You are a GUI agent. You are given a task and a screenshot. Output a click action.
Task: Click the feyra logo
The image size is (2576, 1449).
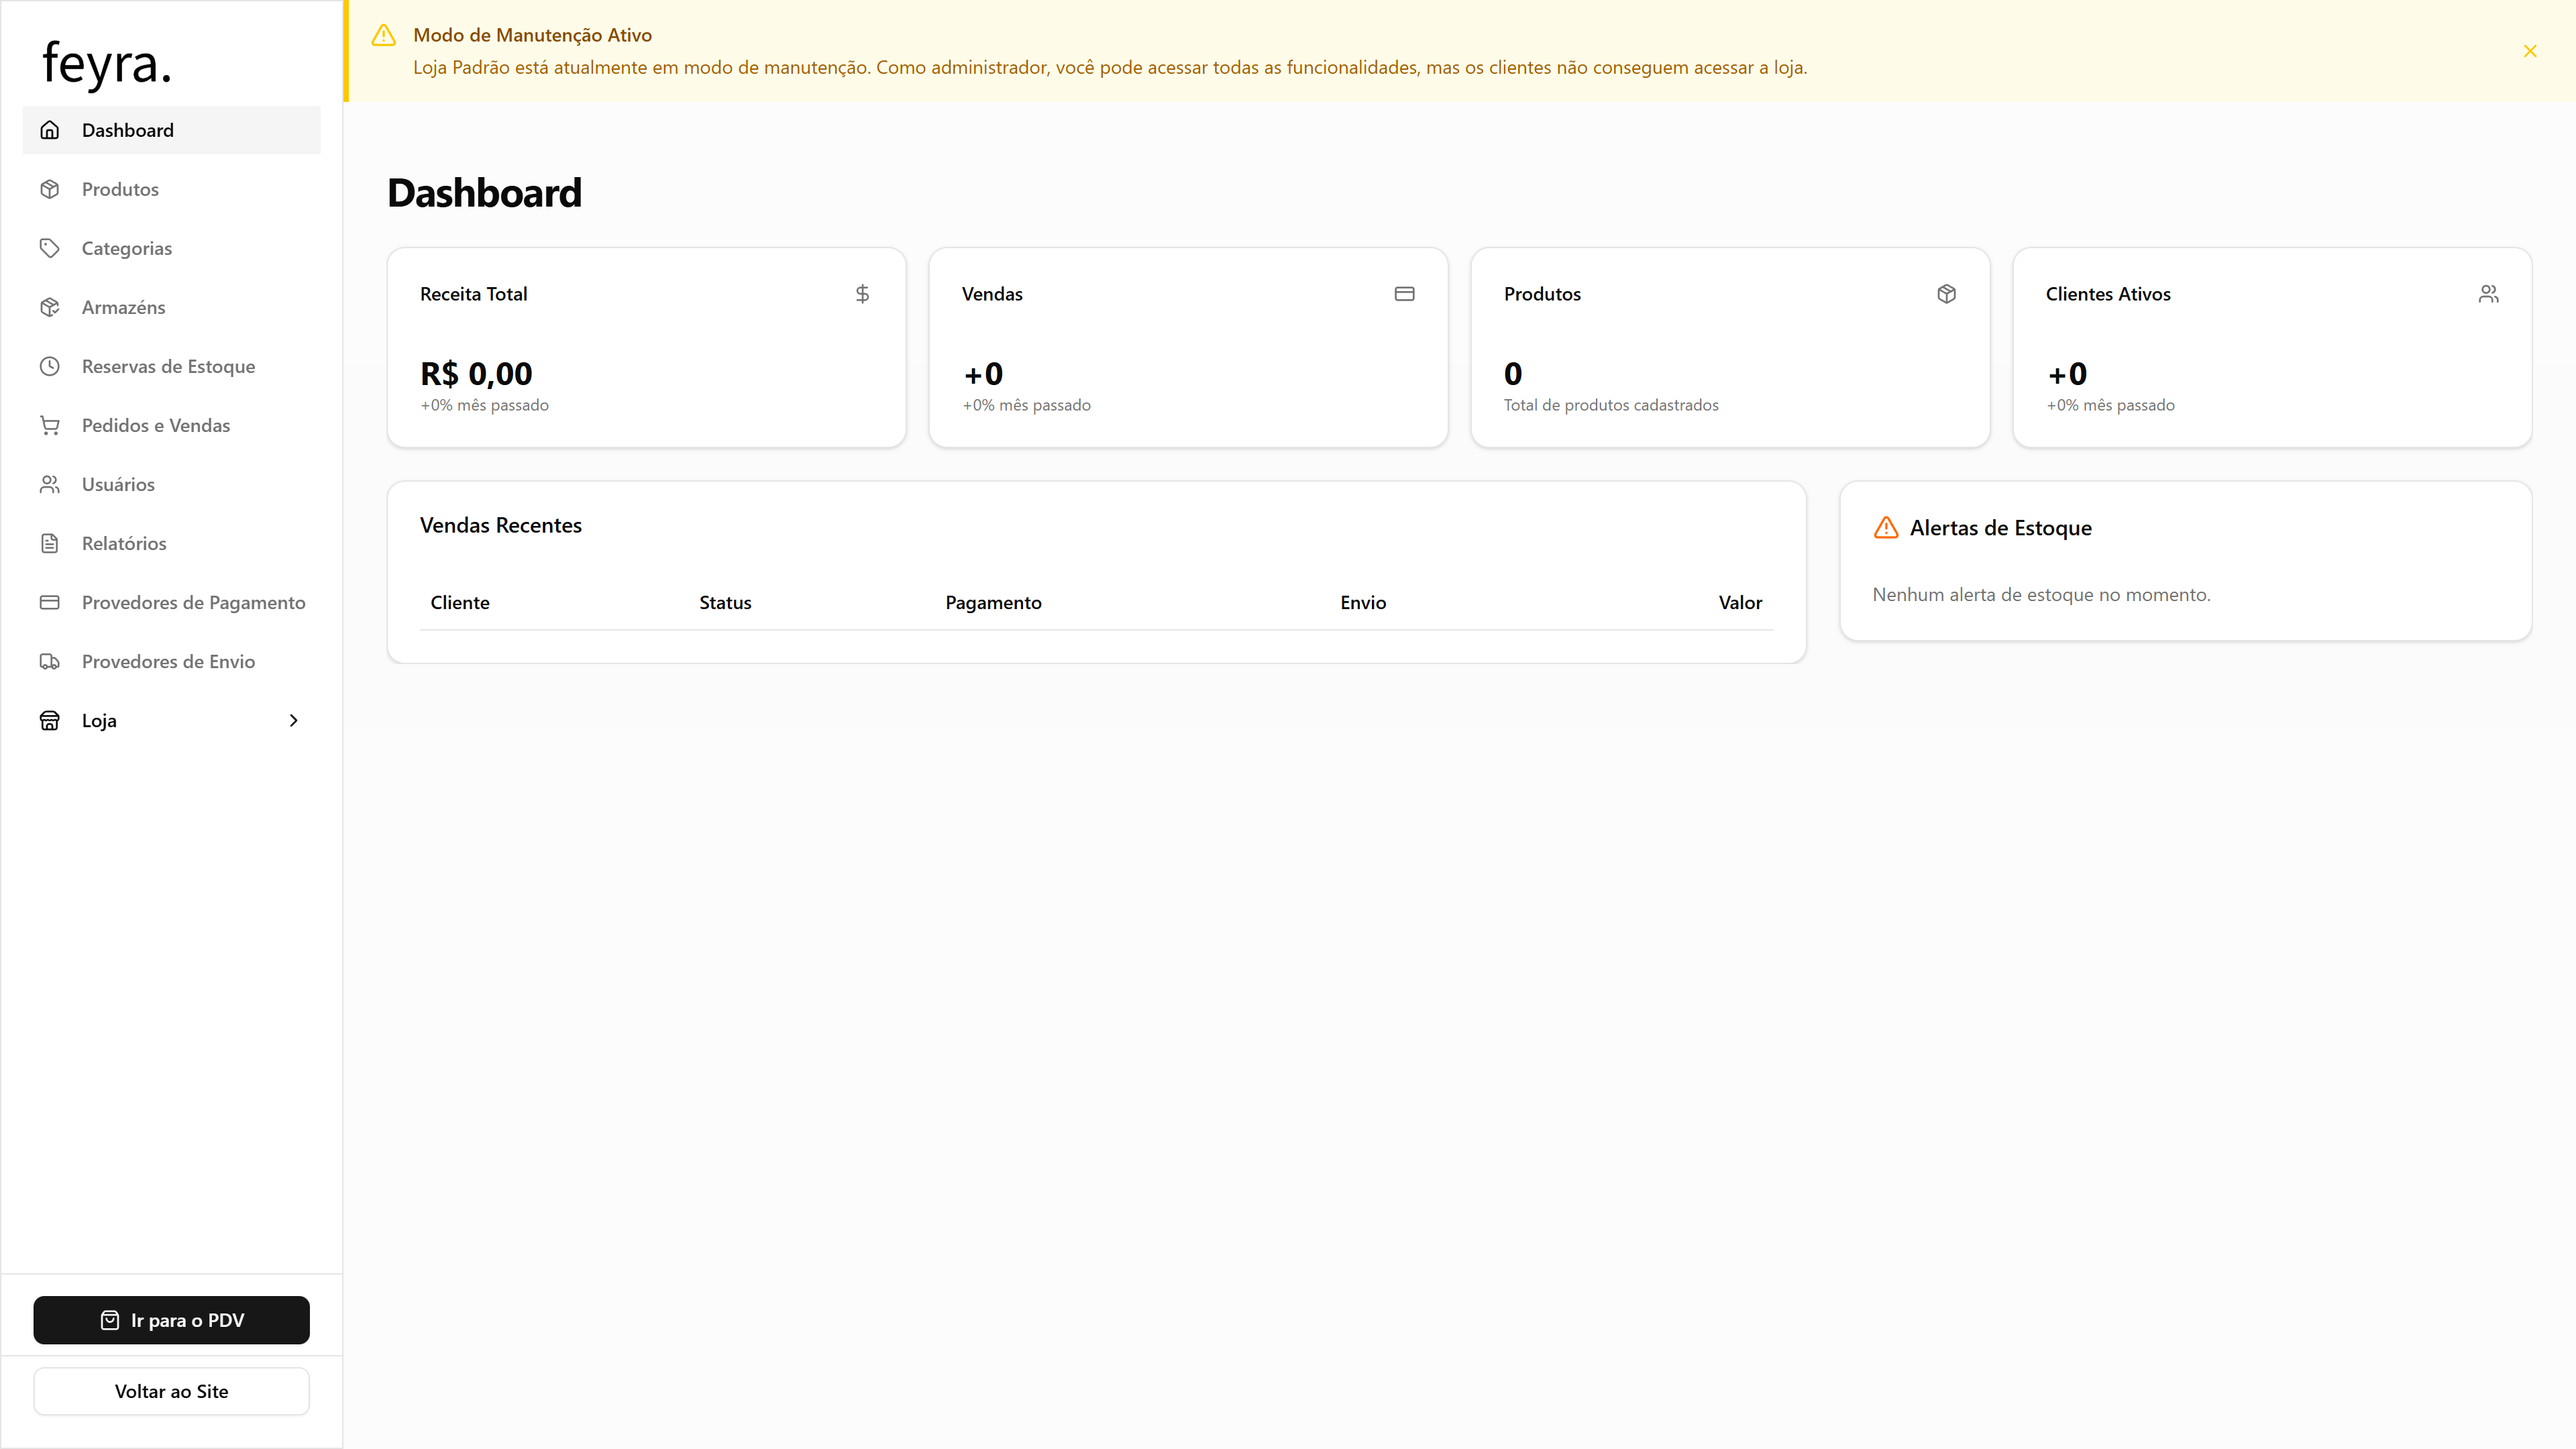coord(107,63)
